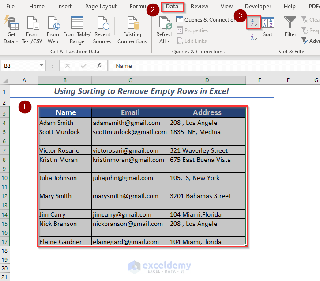This screenshot has width=320, height=281.
Task: Click the Address header cell
Action: click(x=207, y=112)
